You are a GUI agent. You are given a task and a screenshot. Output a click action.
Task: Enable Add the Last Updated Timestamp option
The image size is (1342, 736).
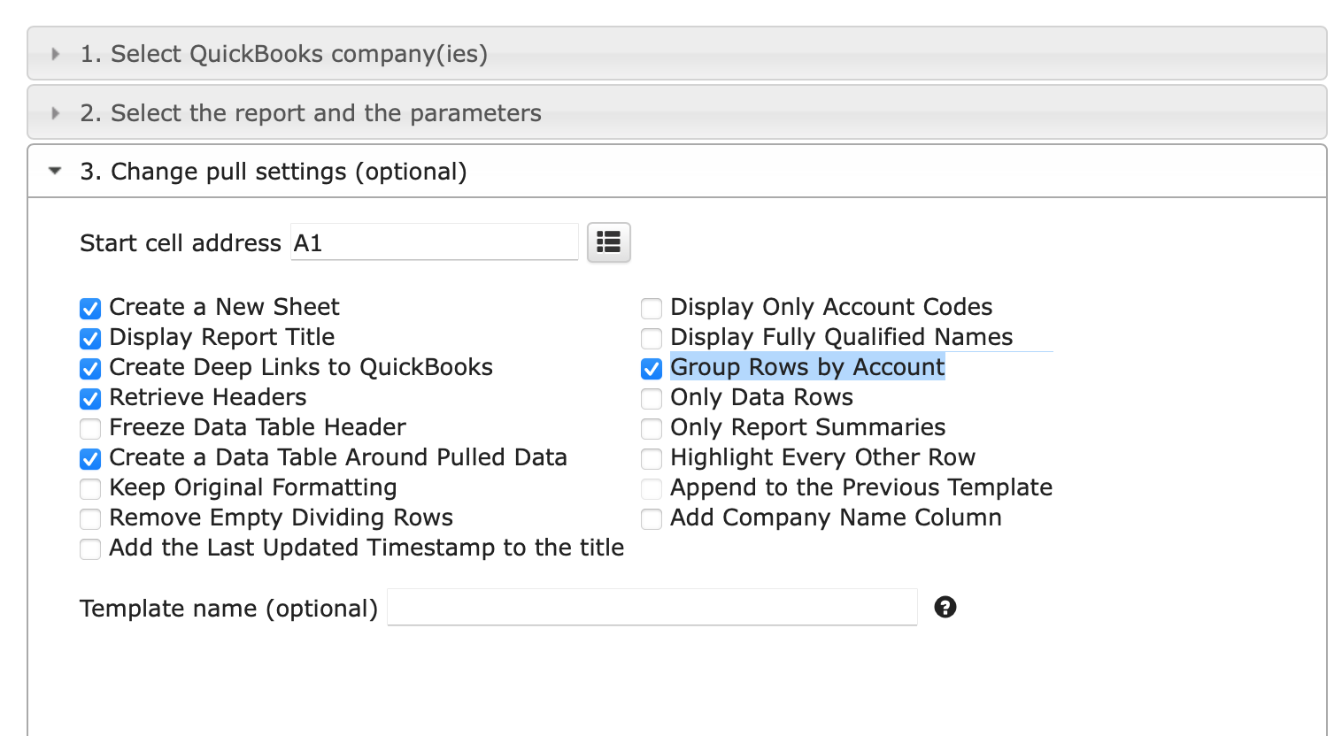[x=90, y=548]
